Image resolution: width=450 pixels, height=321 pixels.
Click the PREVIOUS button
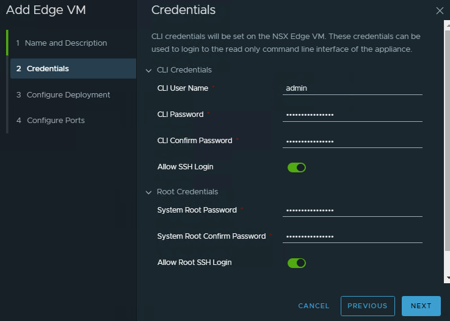coord(367,306)
